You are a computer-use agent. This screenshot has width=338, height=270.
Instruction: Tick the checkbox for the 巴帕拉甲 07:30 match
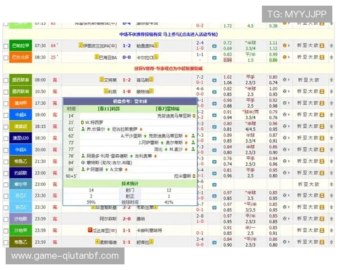click(x=6, y=46)
